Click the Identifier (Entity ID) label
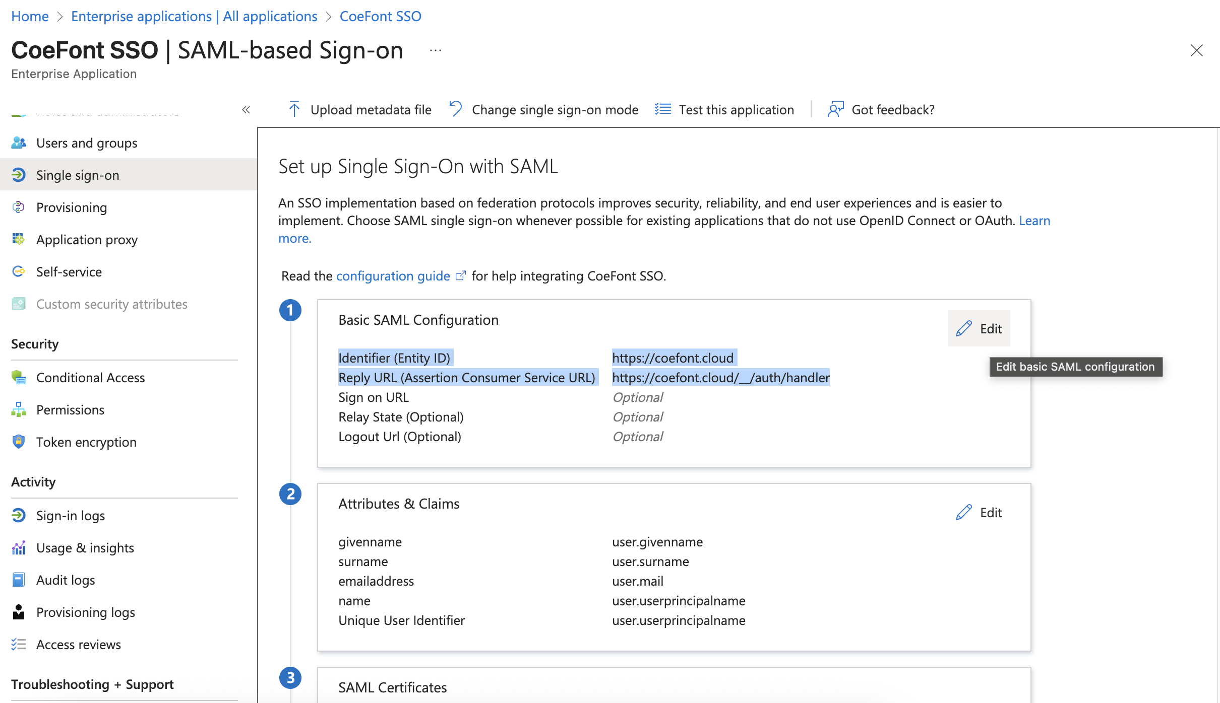 (394, 358)
